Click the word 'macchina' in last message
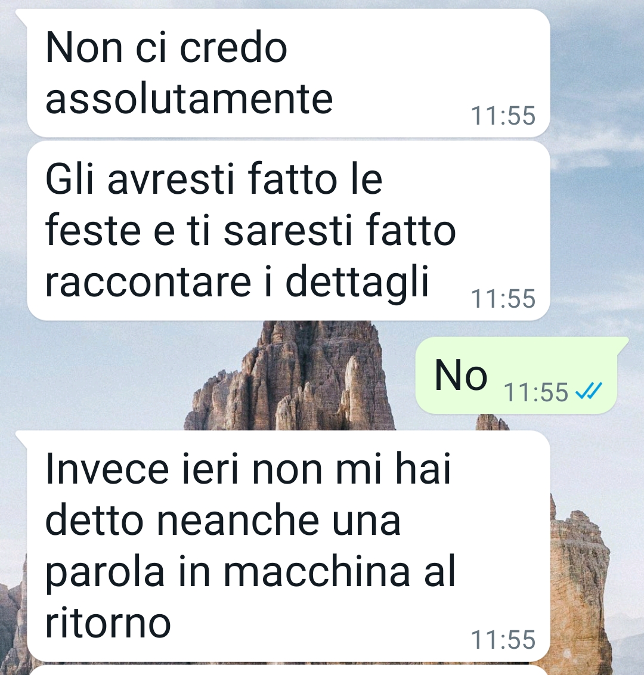This screenshot has height=675, width=644. tap(318, 572)
